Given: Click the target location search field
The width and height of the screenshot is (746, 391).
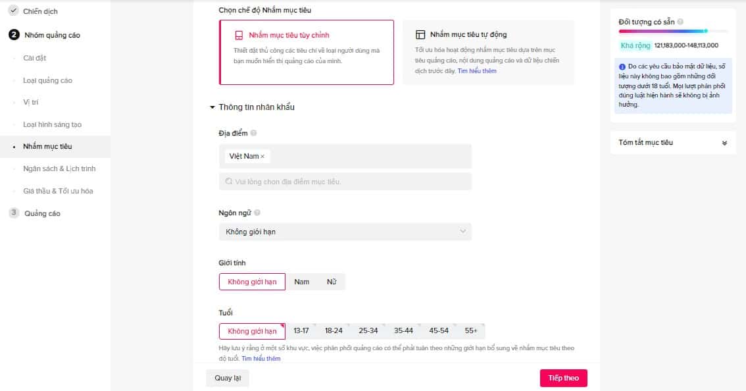Looking at the screenshot, I should 345,181.
